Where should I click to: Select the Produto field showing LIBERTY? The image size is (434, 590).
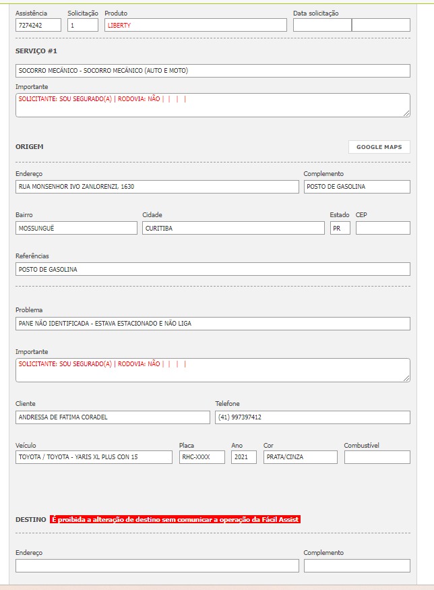click(195, 25)
